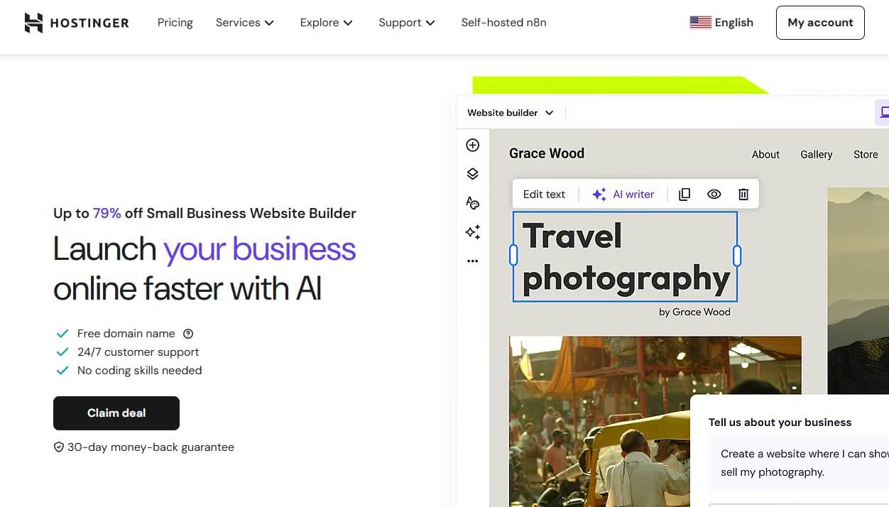This screenshot has height=507, width=889.
Task: Click the free domain name help icon
Action: pos(188,334)
